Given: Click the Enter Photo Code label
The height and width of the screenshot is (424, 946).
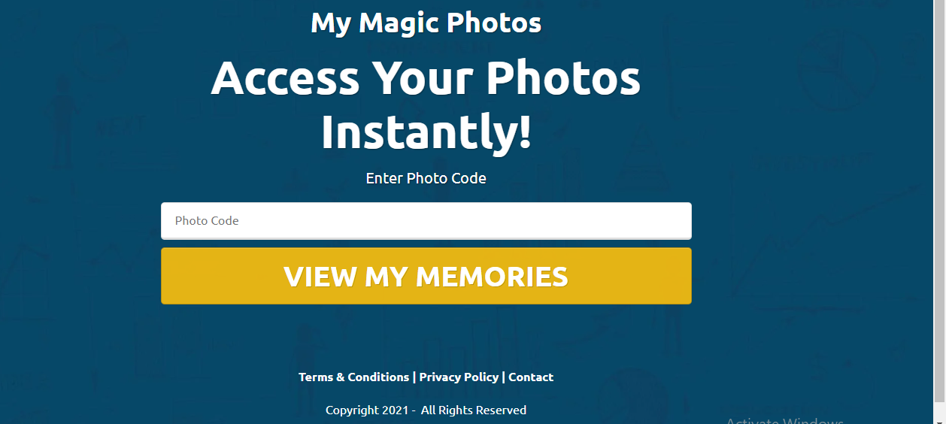Looking at the screenshot, I should (426, 179).
